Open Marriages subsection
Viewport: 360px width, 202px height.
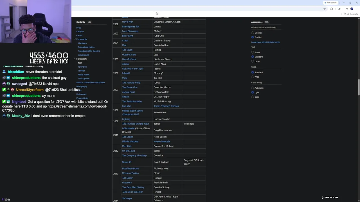click(x=82, y=43)
